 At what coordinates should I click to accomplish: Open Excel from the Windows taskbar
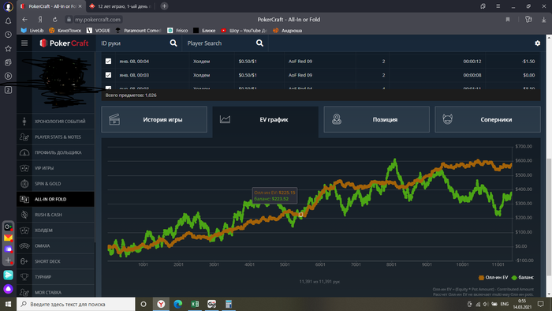[x=195, y=304]
